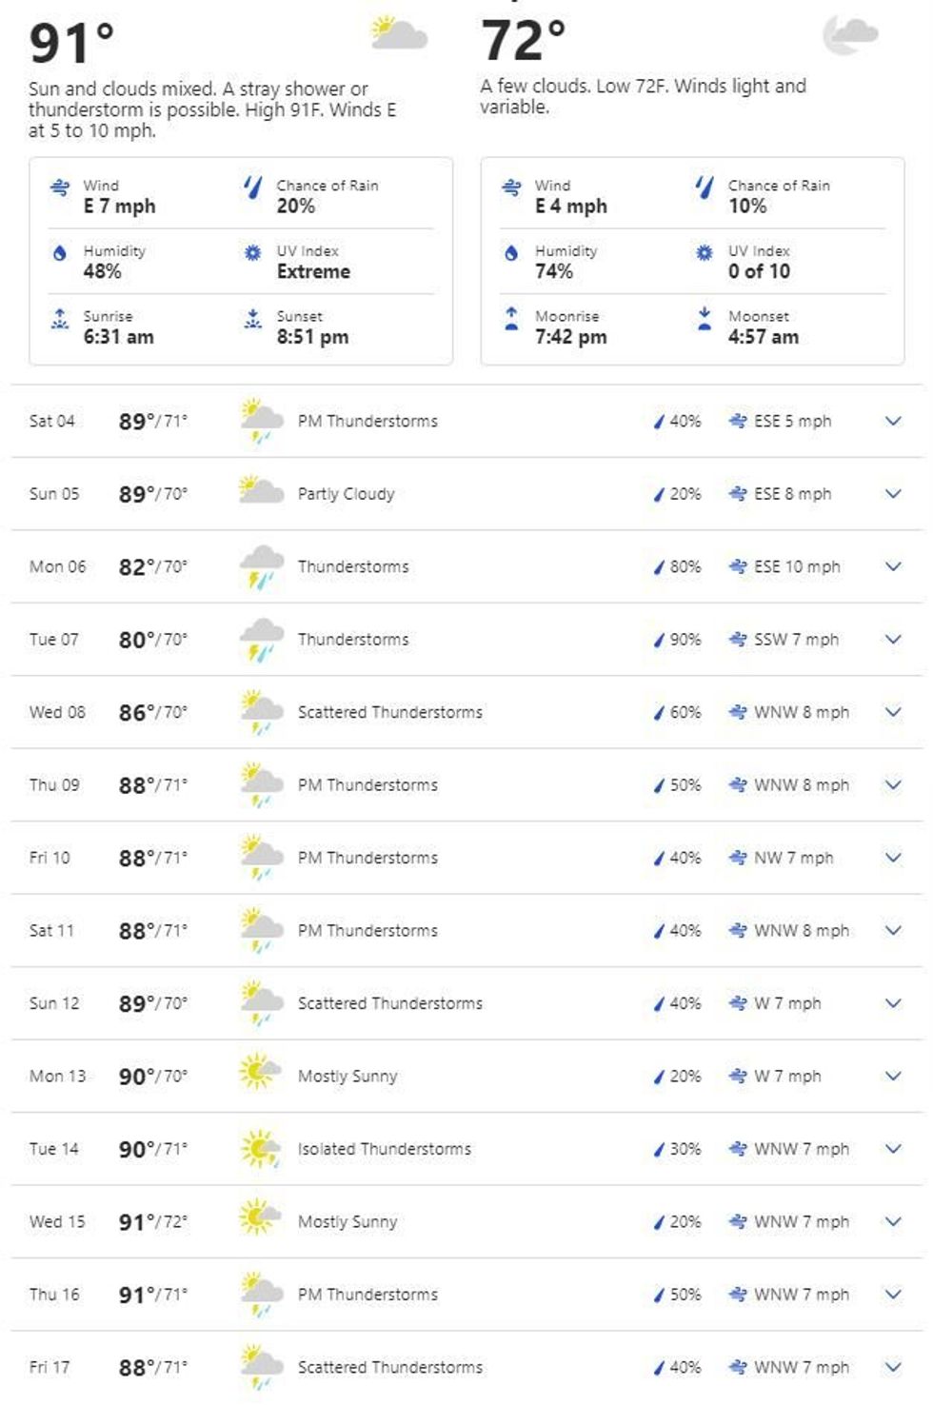Click the thunderstorm icon for Mon 06
The height and width of the screenshot is (1405, 933).
(x=261, y=566)
